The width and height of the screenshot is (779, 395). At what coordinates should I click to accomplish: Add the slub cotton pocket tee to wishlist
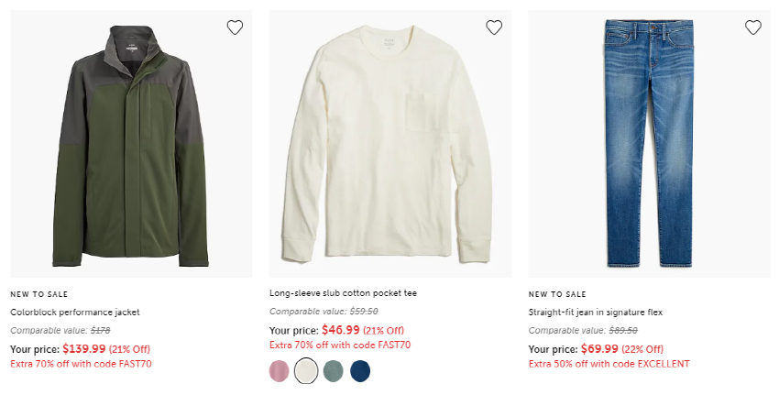point(494,27)
